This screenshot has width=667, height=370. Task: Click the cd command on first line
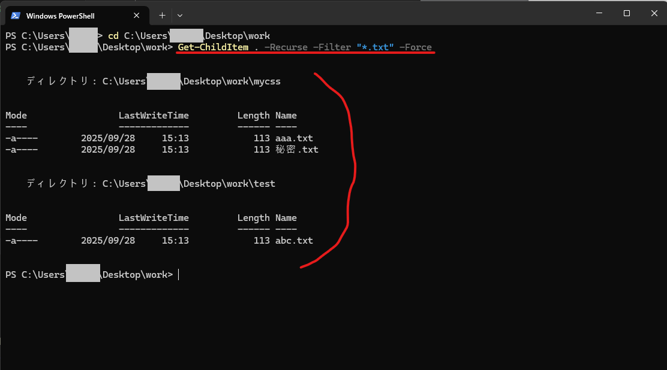pos(113,36)
